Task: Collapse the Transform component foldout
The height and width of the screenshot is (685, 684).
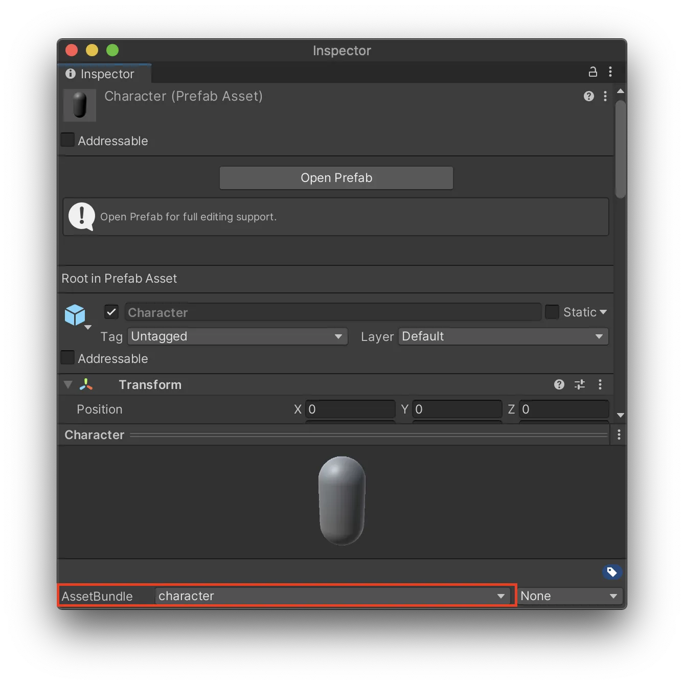Action: pyautogui.click(x=68, y=384)
